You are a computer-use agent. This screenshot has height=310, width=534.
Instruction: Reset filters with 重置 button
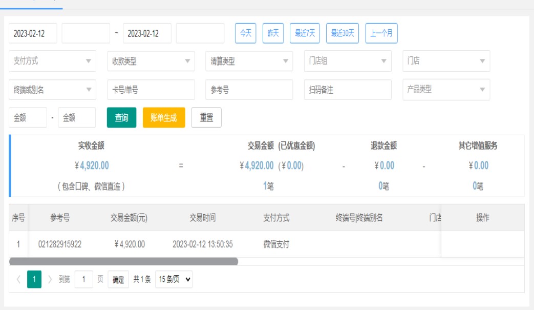point(206,117)
